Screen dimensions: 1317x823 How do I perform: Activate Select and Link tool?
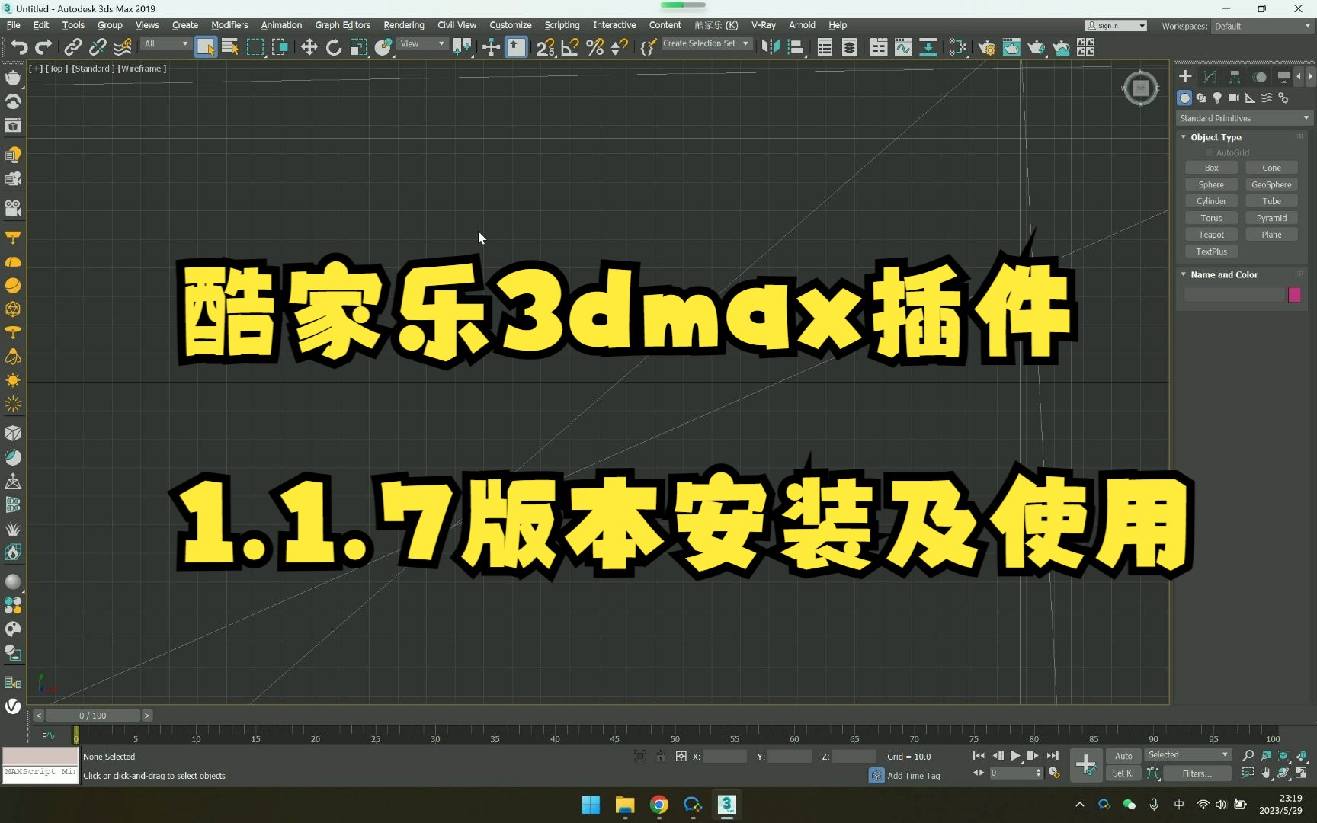pyautogui.click(x=72, y=47)
